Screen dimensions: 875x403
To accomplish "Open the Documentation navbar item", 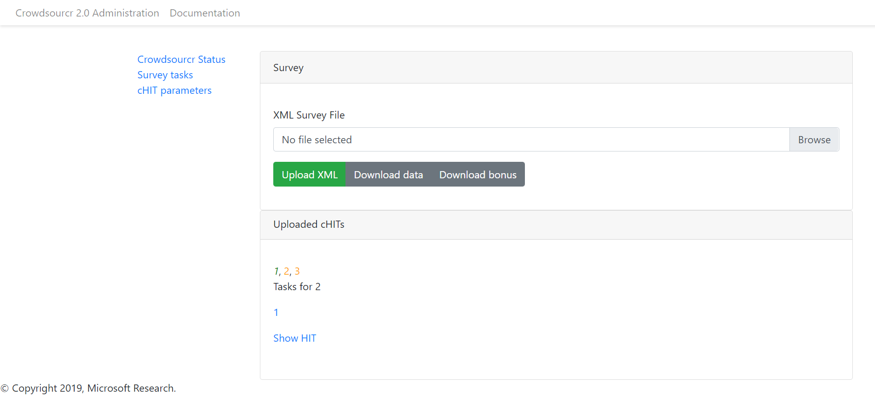I will (x=205, y=13).
